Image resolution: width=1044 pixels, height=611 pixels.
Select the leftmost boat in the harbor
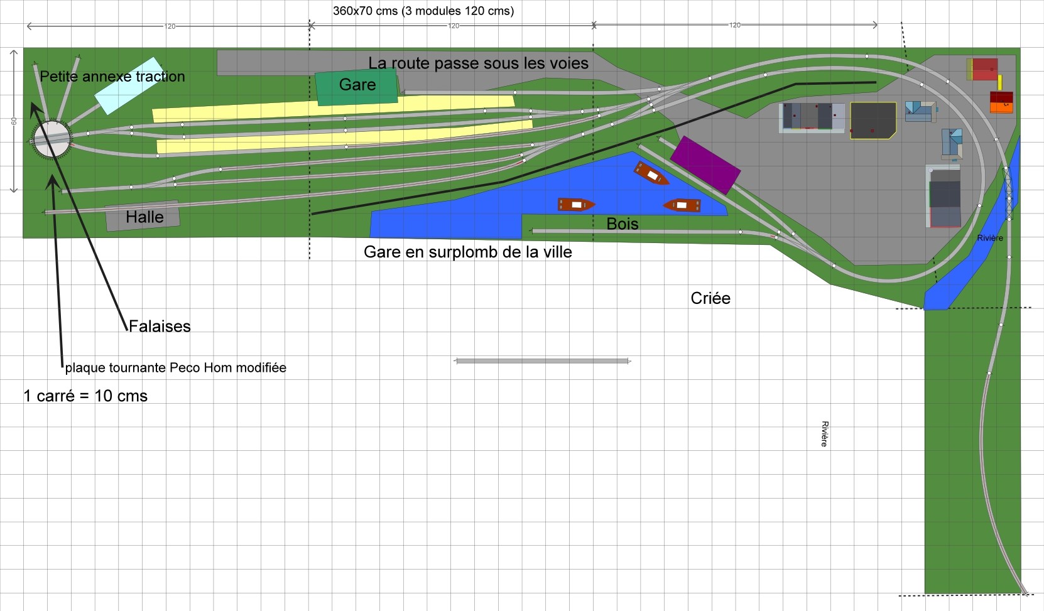tap(576, 205)
